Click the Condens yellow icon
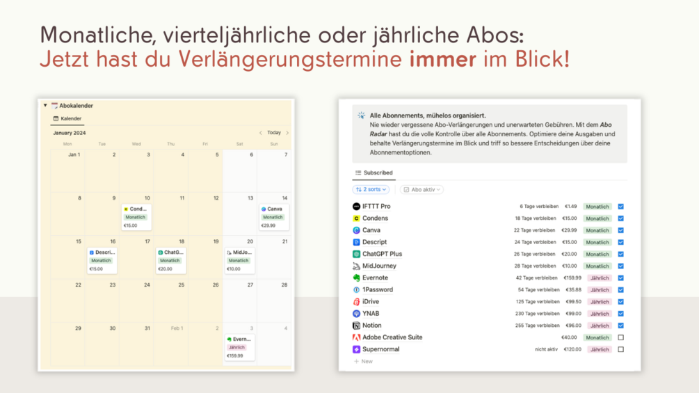Screen dimensions: 699x393 356,218
